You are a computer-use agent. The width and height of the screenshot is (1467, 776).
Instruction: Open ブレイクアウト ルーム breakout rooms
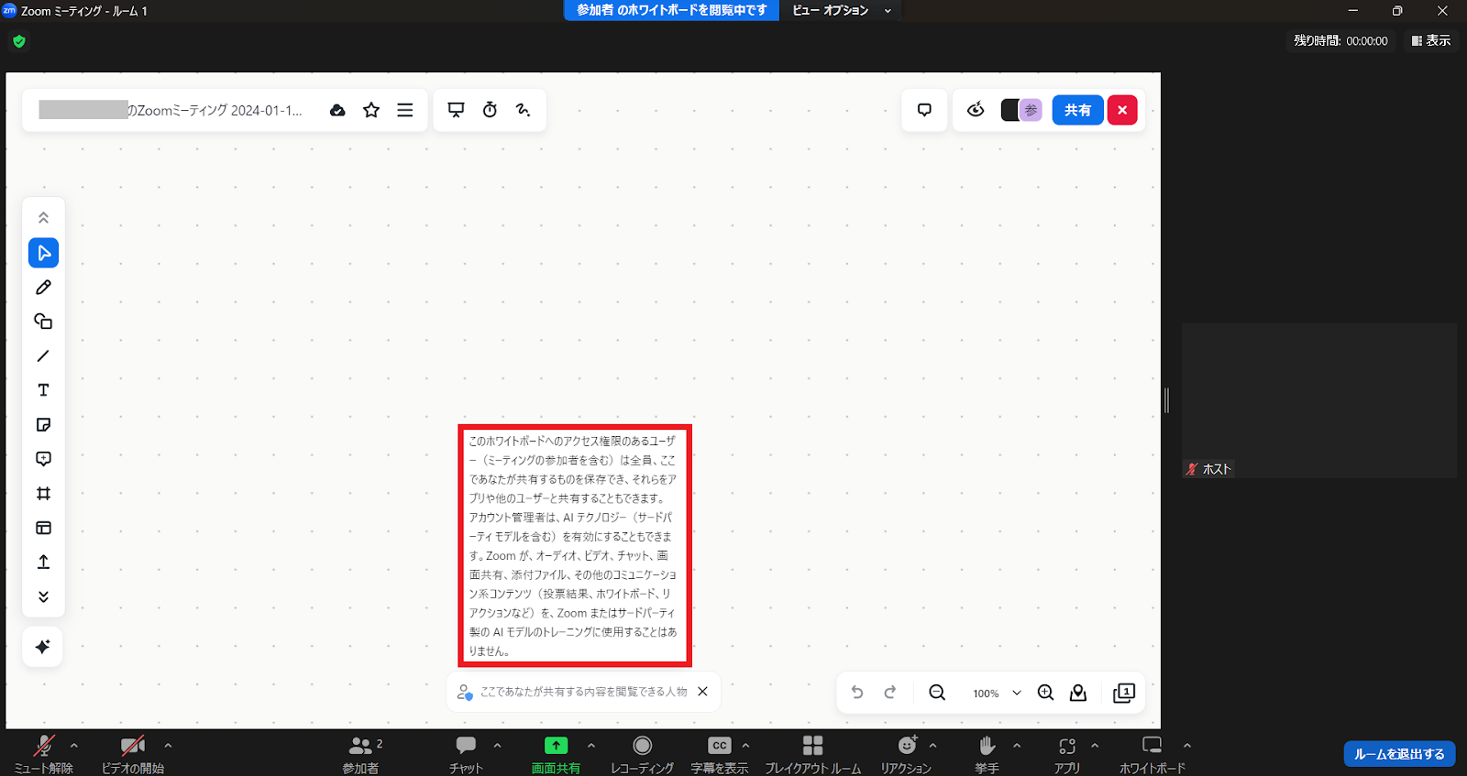point(813,754)
